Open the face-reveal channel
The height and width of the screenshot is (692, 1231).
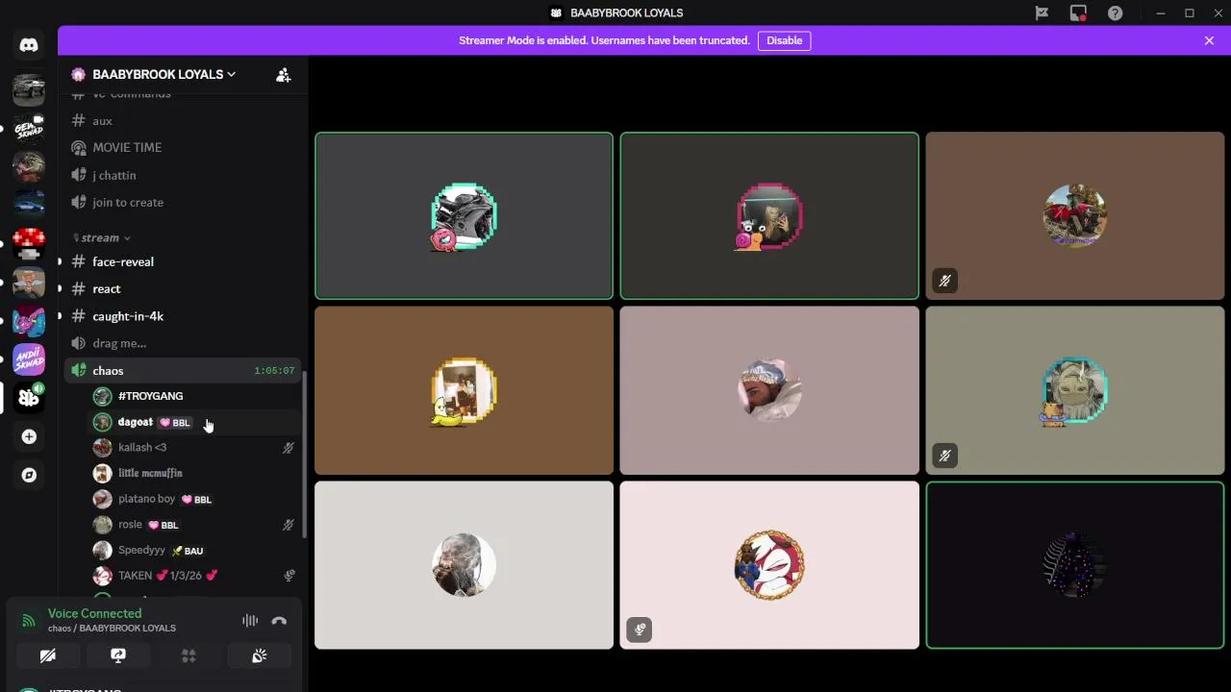click(183, 262)
